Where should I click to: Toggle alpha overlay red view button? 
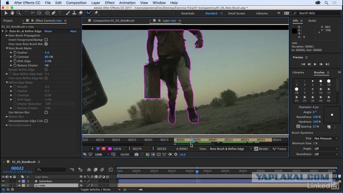pos(103,149)
